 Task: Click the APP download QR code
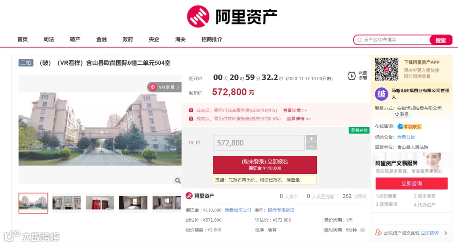[387, 69]
